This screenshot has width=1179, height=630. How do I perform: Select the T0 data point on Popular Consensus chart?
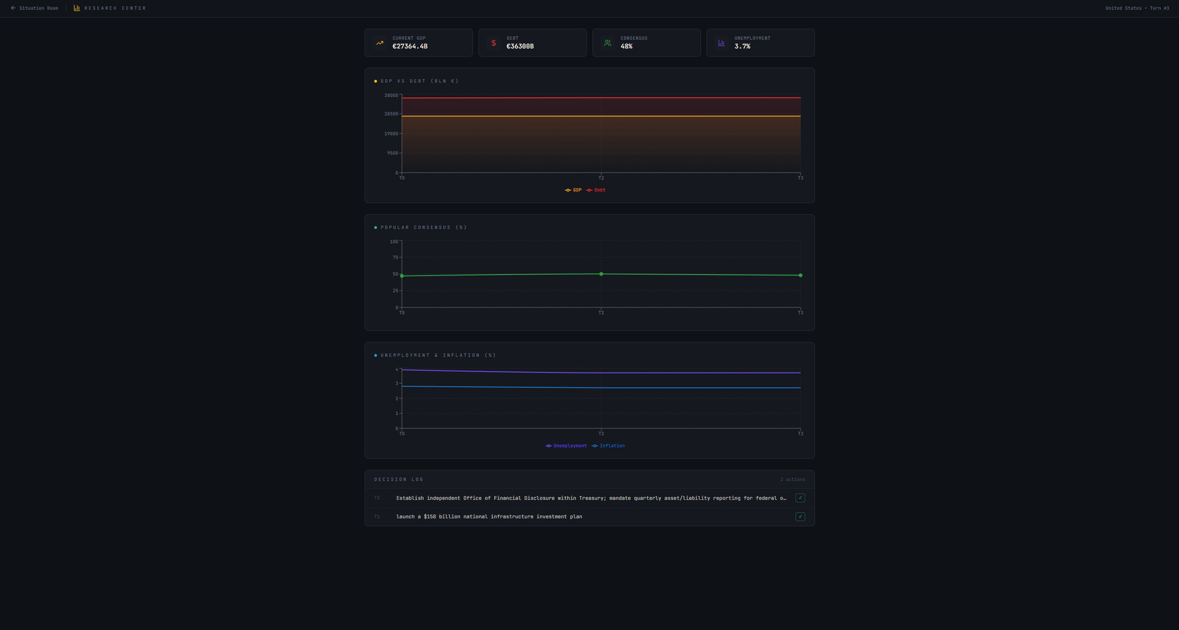[402, 276]
